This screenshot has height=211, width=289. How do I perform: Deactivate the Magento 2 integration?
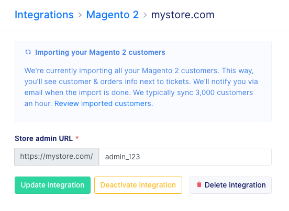click(138, 185)
